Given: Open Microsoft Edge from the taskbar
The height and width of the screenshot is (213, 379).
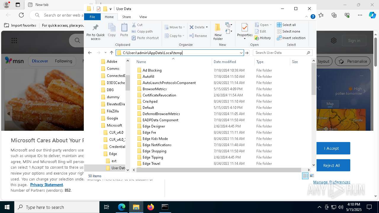Looking at the screenshot, I should (122, 207).
